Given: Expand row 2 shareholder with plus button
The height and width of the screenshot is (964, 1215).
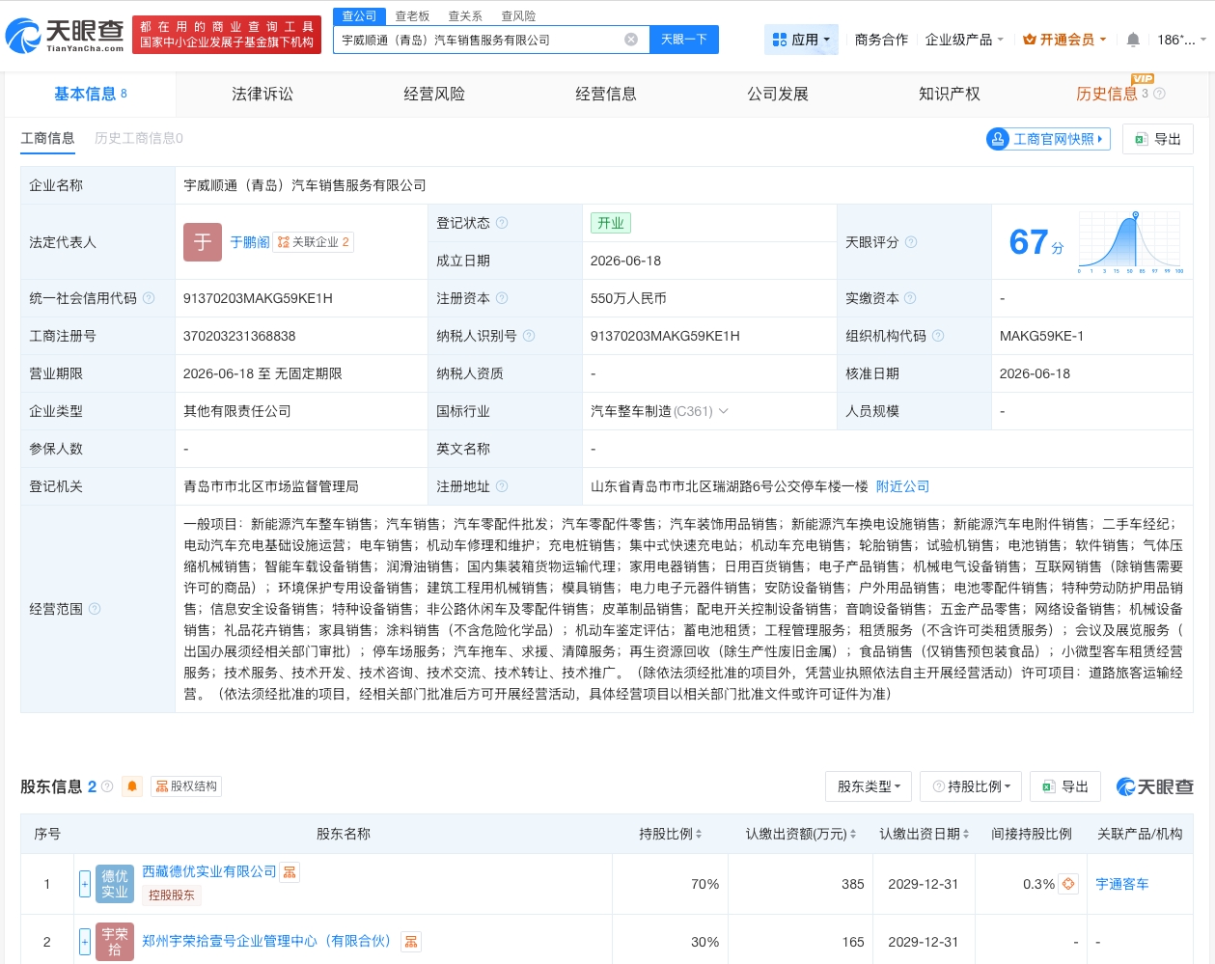Looking at the screenshot, I should tap(85, 941).
